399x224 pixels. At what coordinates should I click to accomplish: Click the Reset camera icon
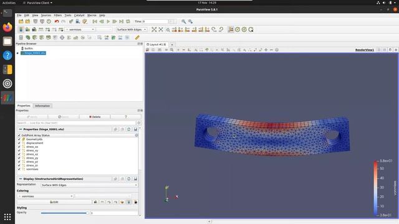point(154,29)
